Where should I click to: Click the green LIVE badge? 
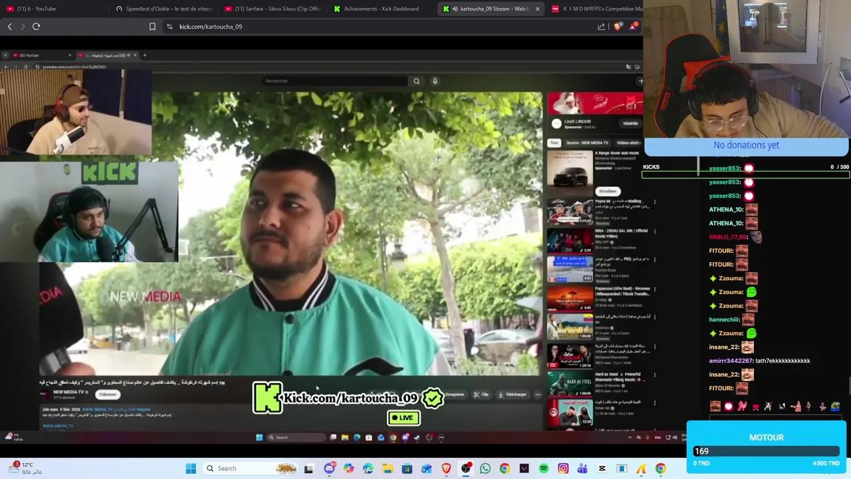(404, 418)
